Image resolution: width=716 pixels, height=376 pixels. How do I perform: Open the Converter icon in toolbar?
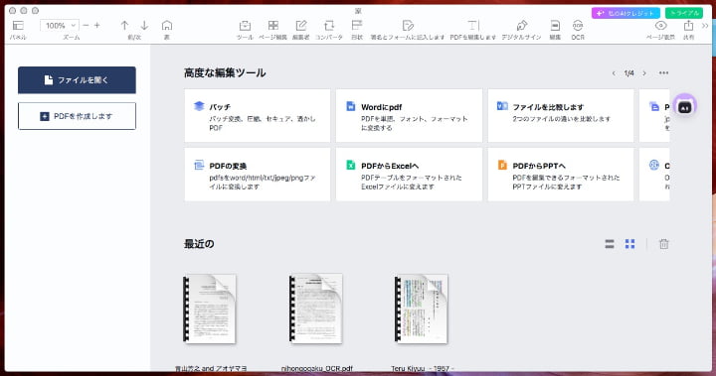point(329,26)
